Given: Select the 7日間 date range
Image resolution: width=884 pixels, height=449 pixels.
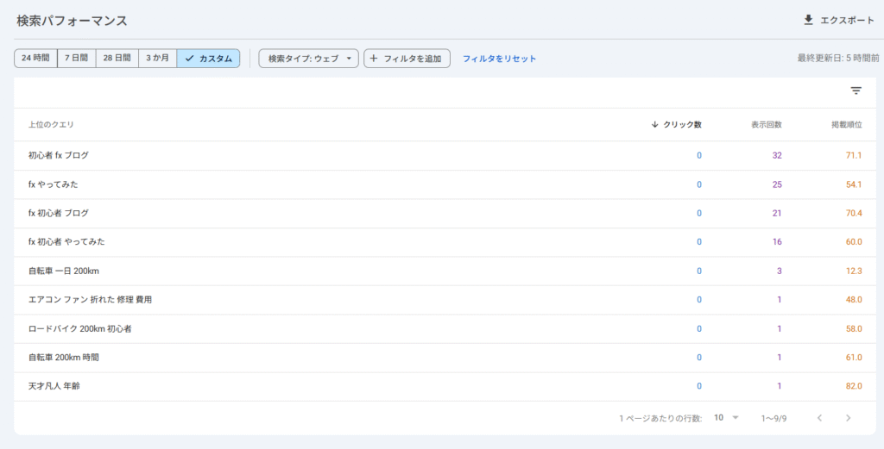Looking at the screenshot, I should point(76,59).
